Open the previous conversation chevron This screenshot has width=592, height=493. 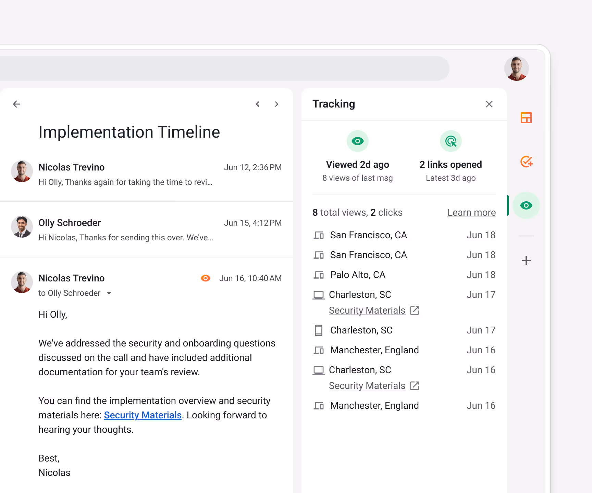[258, 104]
